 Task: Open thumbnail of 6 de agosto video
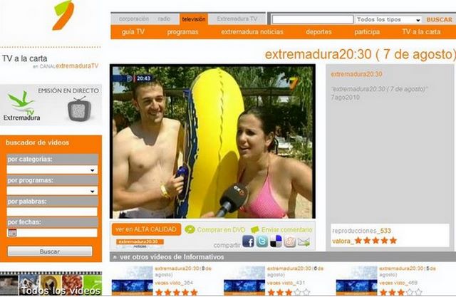coord(244,281)
